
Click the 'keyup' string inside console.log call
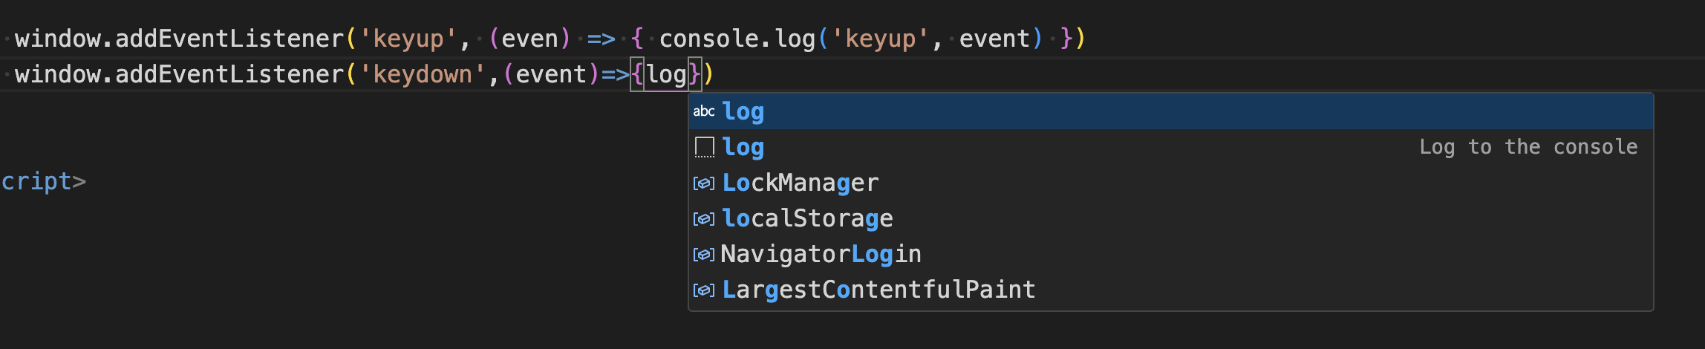point(880,39)
